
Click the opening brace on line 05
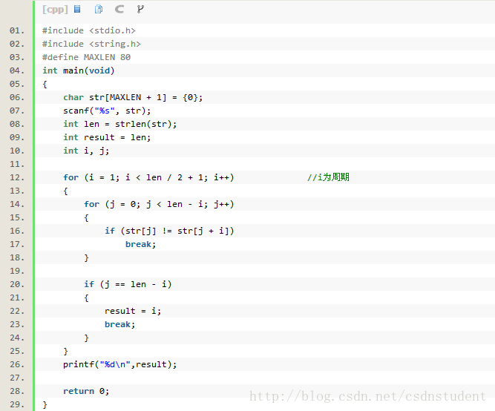click(x=45, y=85)
